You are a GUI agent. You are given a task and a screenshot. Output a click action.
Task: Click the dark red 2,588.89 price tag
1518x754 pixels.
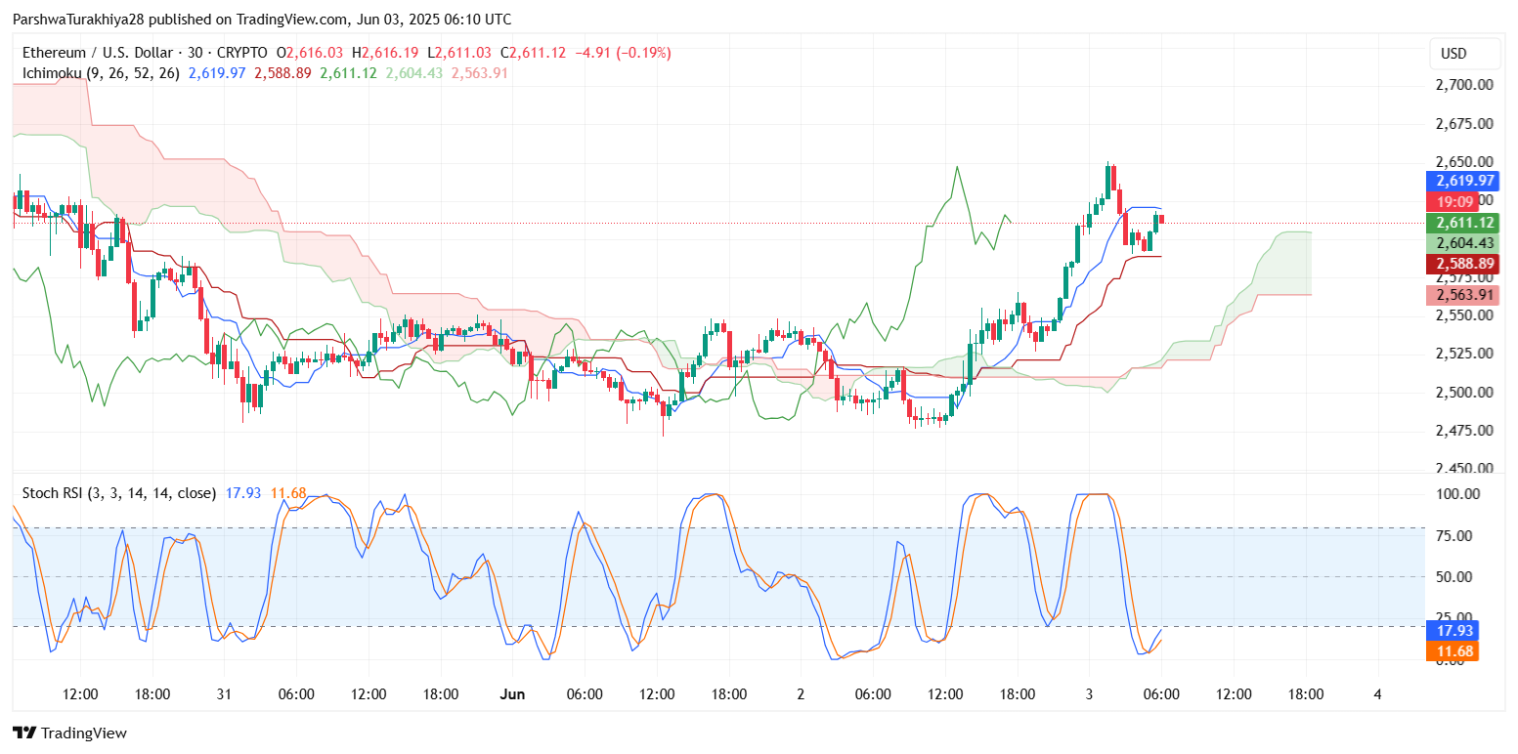click(x=1463, y=264)
